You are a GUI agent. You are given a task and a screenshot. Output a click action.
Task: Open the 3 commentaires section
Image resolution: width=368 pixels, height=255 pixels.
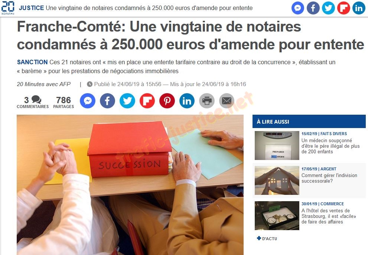point(33,102)
